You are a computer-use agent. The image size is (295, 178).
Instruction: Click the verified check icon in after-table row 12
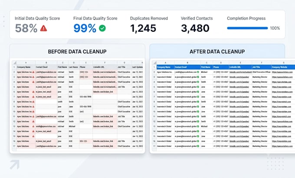pyautogui.click(x=198, y=122)
